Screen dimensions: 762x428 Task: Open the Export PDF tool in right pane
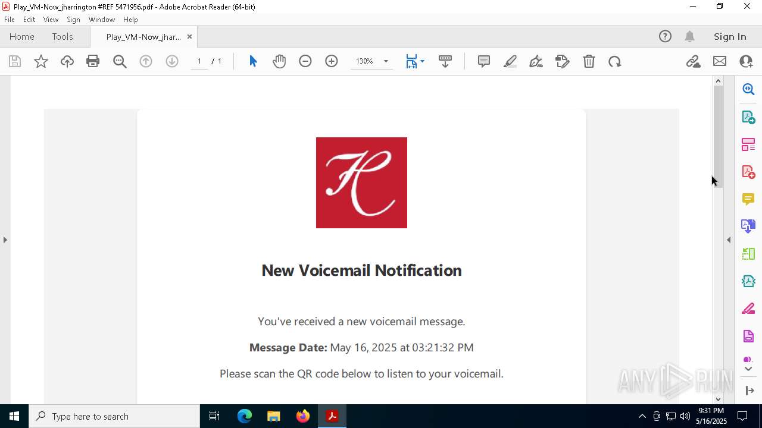click(748, 117)
